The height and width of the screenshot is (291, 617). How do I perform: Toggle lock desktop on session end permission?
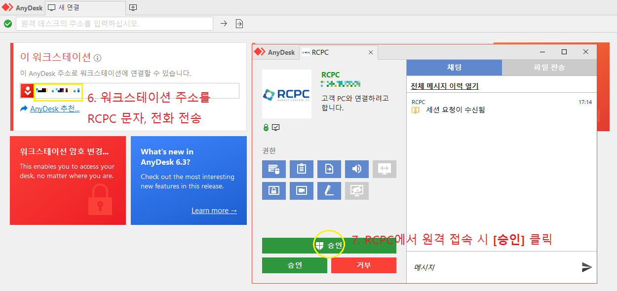[x=274, y=191]
